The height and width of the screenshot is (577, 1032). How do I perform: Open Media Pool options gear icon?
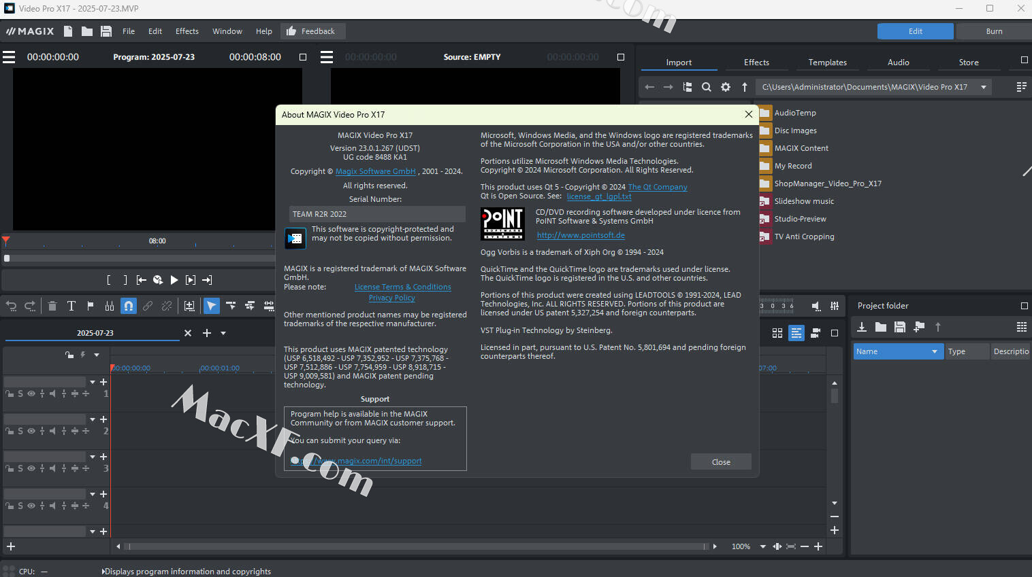click(x=726, y=87)
